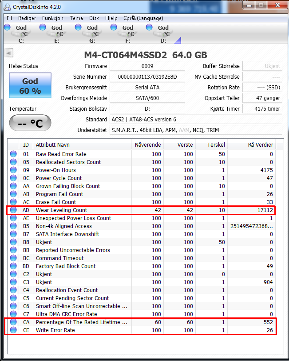This screenshot has width=289, height=361.
Task: Click the 4175 timer hours field
Action: tap(262, 108)
